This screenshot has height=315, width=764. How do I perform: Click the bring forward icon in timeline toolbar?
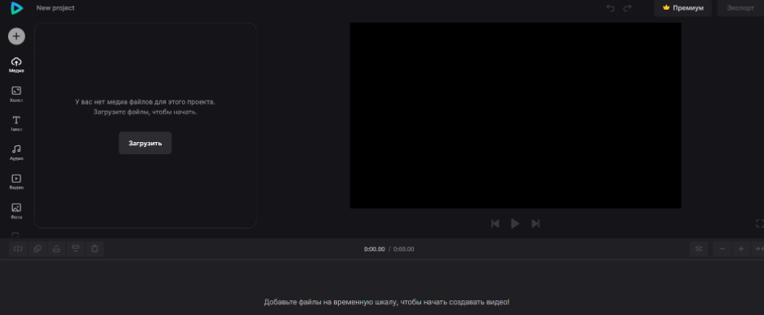point(56,249)
